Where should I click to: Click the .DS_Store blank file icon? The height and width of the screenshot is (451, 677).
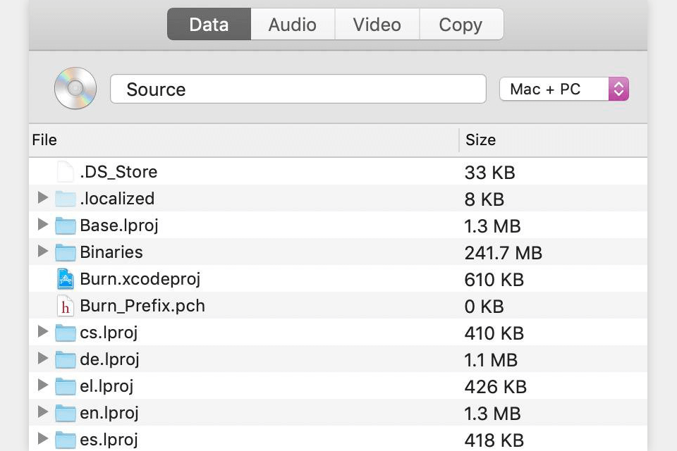pyautogui.click(x=66, y=172)
